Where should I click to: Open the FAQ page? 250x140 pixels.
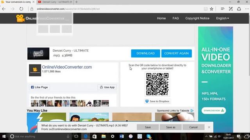[175, 18]
